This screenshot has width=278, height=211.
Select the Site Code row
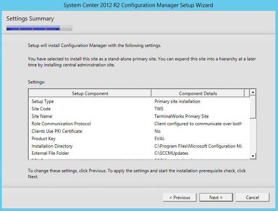click(139, 109)
